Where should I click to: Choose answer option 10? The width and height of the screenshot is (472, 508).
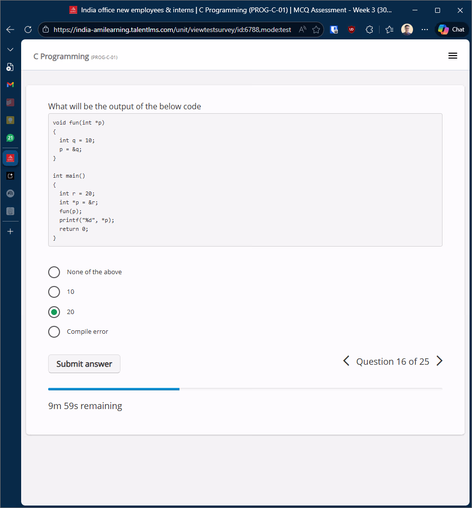click(x=54, y=292)
